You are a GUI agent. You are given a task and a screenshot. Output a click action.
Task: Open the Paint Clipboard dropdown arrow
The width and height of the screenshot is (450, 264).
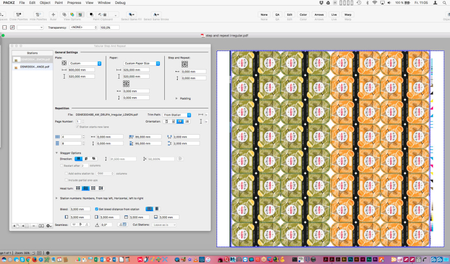coord(115,15)
